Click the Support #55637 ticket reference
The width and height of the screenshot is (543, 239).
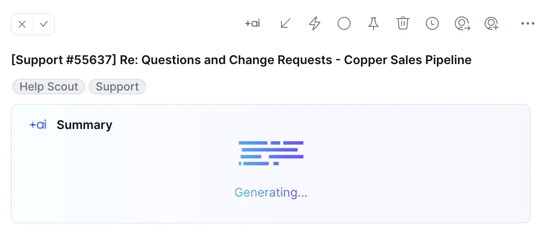pyautogui.click(x=64, y=60)
